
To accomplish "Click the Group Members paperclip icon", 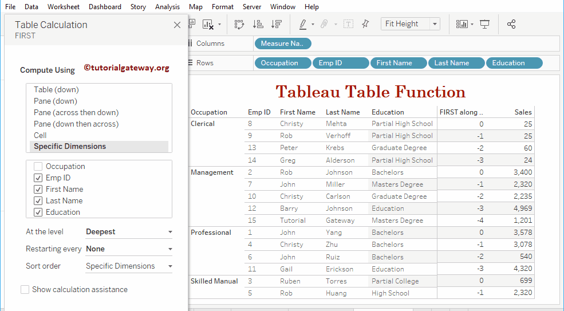I will 324,24.
